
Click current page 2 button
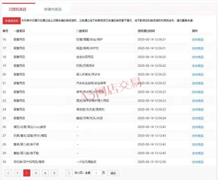(26, 173)
